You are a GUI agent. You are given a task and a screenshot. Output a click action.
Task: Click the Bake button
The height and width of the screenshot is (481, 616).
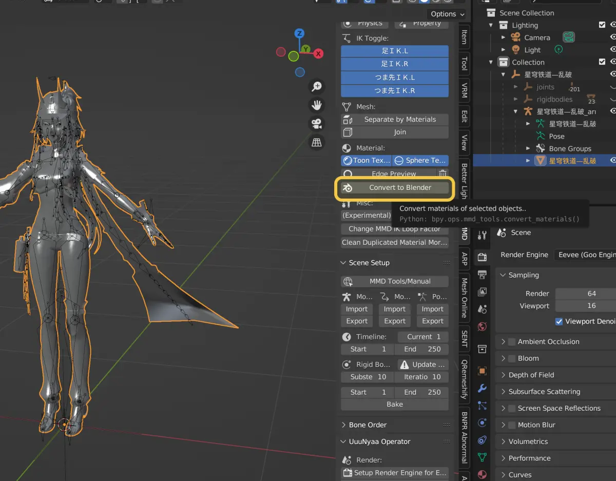395,405
